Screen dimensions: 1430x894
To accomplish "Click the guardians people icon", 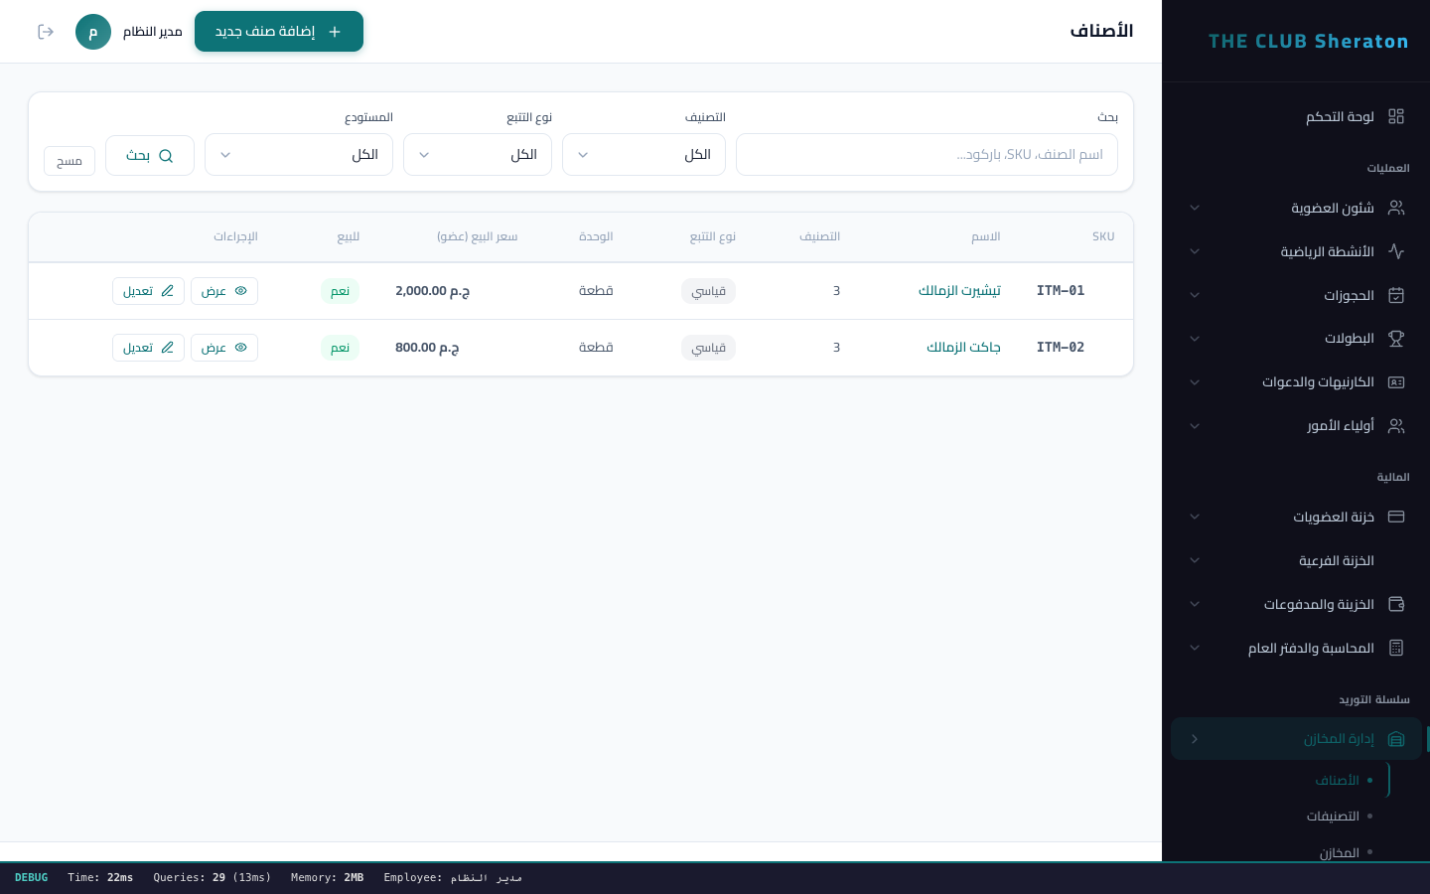I will [1396, 426].
